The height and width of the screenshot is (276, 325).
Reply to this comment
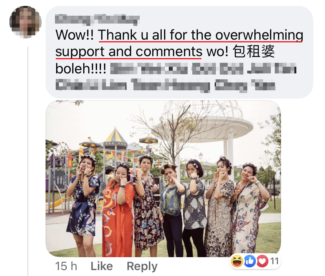tap(142, 267)
